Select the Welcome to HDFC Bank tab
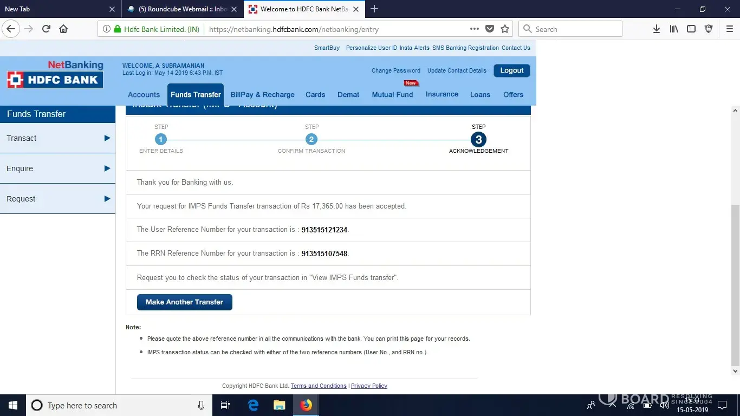This screenshot has height=416, width=740. coord(304,9)
